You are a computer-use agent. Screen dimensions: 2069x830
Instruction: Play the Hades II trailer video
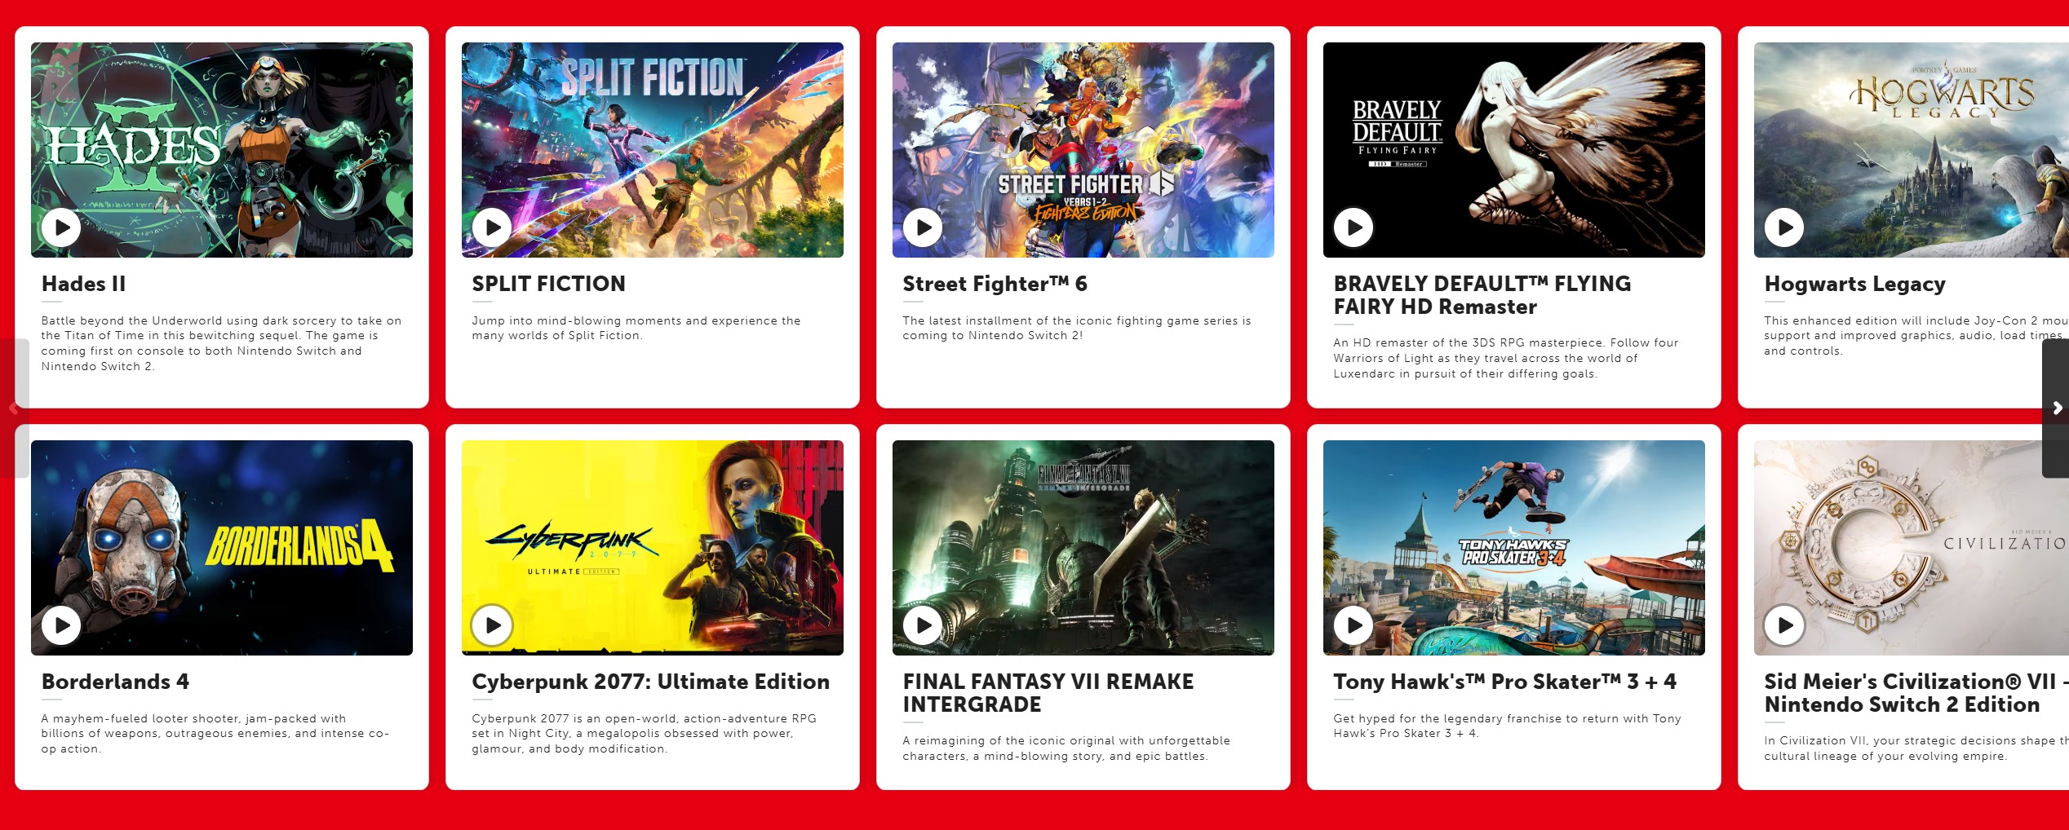pos(61,227)
